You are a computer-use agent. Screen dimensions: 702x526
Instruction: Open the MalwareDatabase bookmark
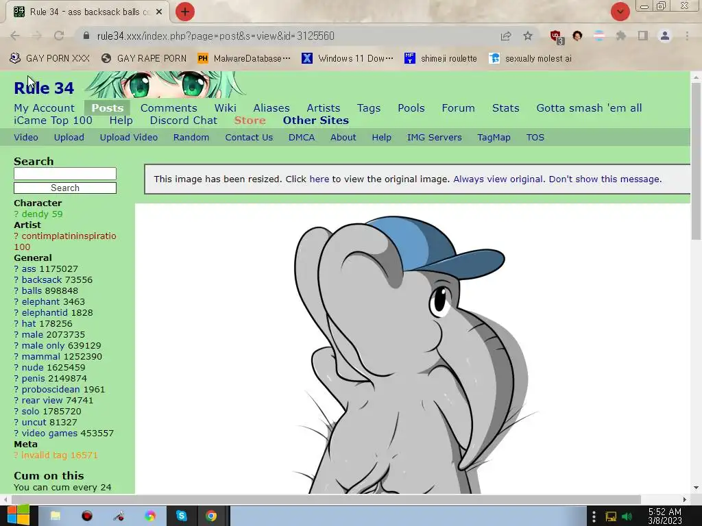pos(244,58)
